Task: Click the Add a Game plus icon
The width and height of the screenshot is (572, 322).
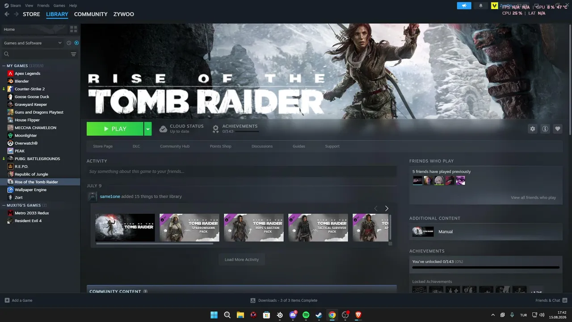Action: pyautogui.click(x=7, y=301)
